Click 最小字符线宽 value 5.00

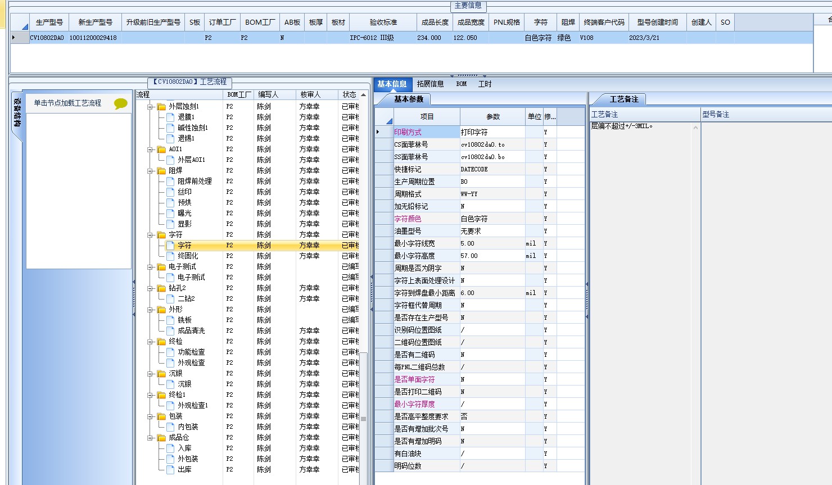pos(492,243)
